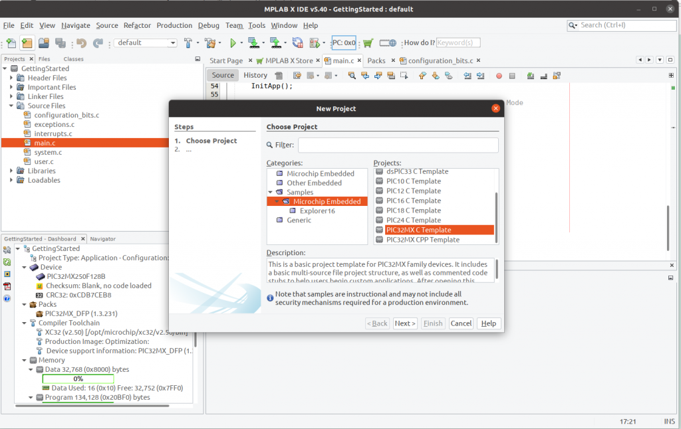681x429 pixels.
Task: Click the Clean and Build hammer-broom icon
Action: [x=211, y=43]
